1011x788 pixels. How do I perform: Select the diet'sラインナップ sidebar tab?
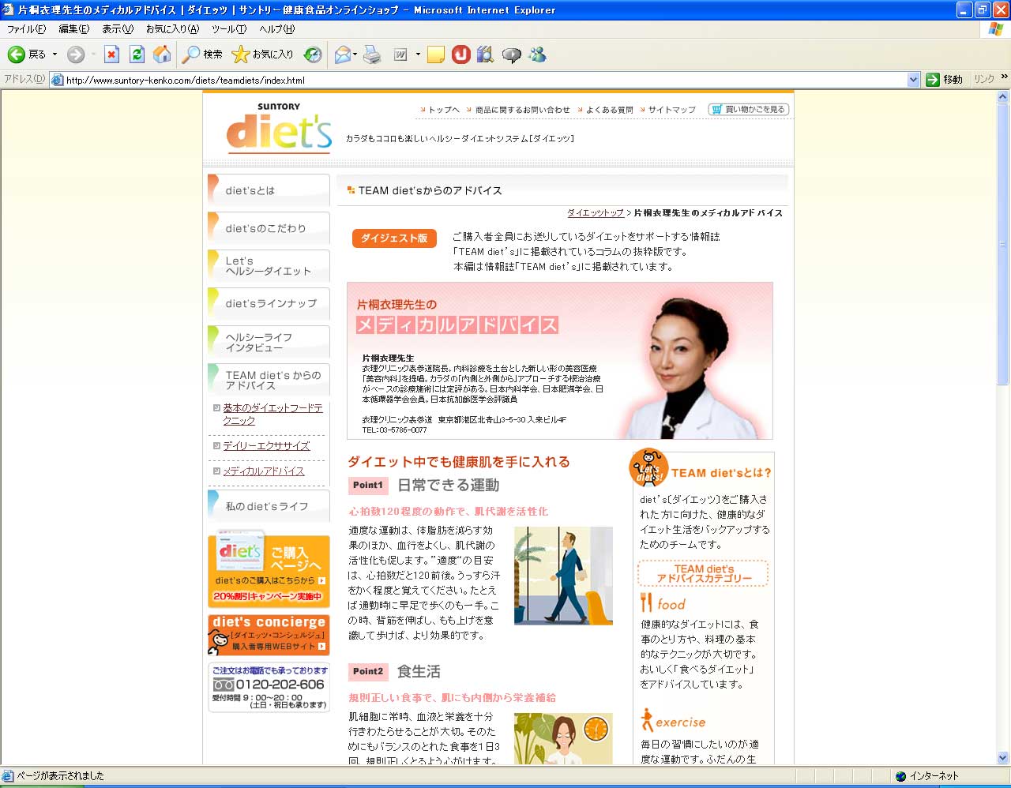coord(269,304)
